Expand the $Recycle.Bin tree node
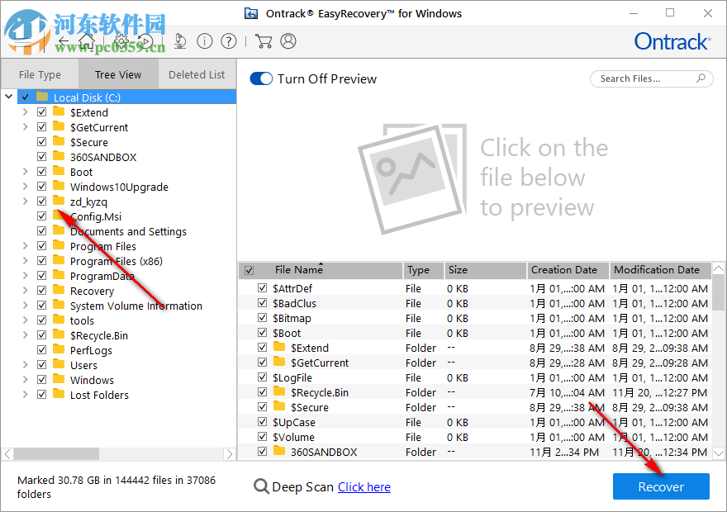727x512 pixels. (x=26, y=334)
